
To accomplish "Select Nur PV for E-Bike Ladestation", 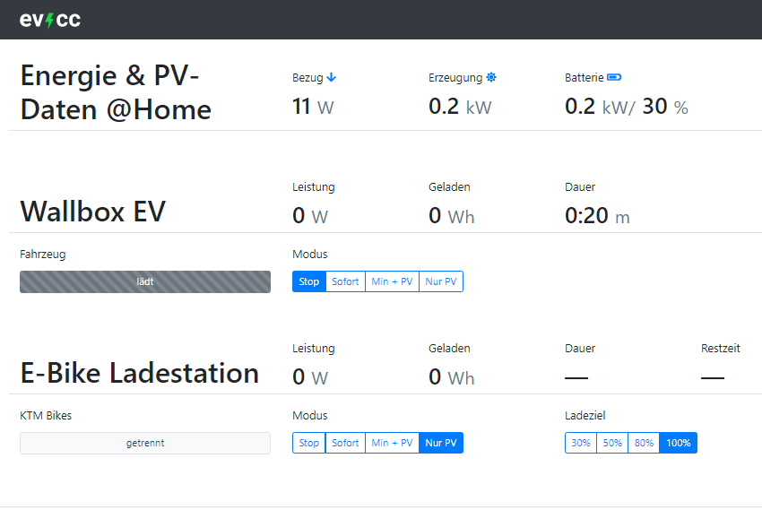I will click(x=441, y=443).
